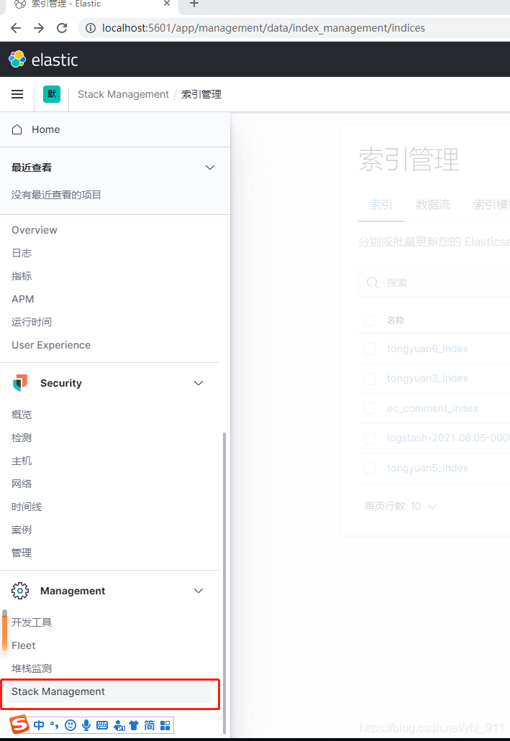Click the Home house icon
The height and width of the screenshot is (741, 510).
[17, 129]
